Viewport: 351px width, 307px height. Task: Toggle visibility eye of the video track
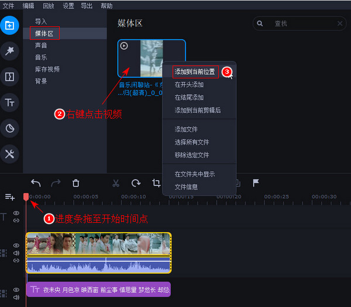point(16,246)
